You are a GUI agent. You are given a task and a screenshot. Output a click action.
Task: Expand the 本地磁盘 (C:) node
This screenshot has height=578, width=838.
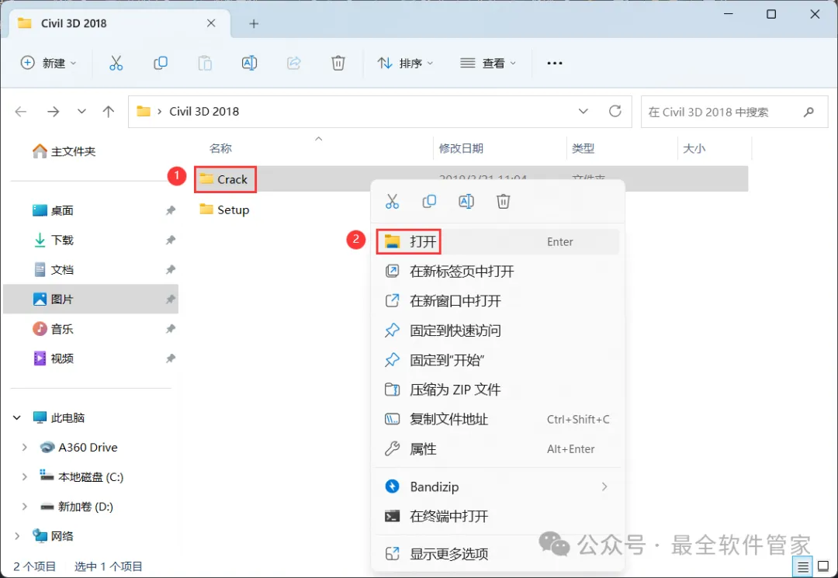(24, 476)
